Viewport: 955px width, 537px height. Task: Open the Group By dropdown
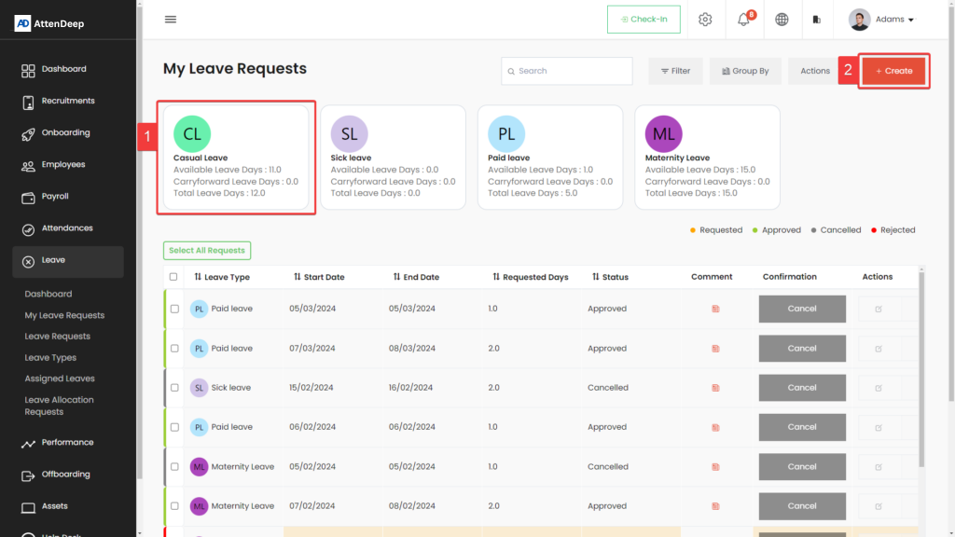[x=744, y=71]
